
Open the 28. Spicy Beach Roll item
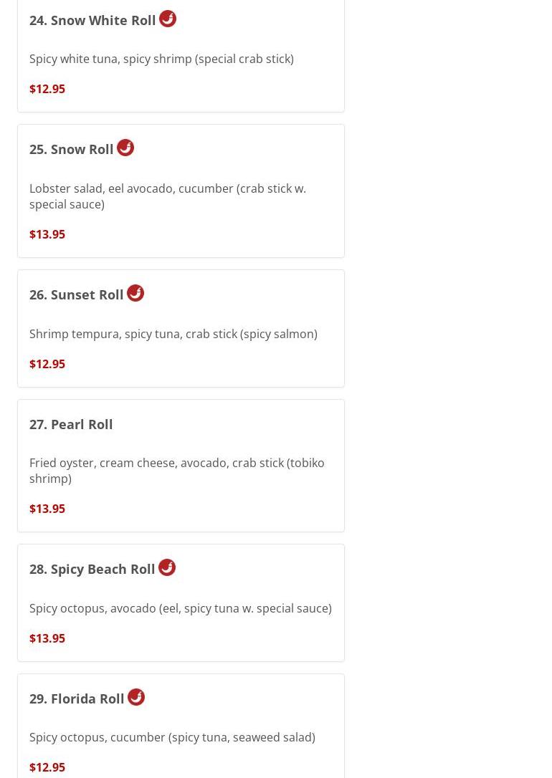click(x=92, y=569)
